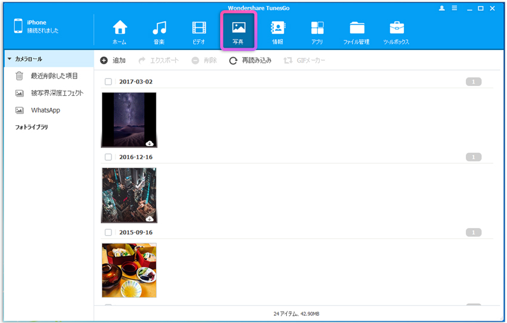The image size is (507, 323).
Task: Click cloud download icon on city photo
Action: [x=149, y=219]
